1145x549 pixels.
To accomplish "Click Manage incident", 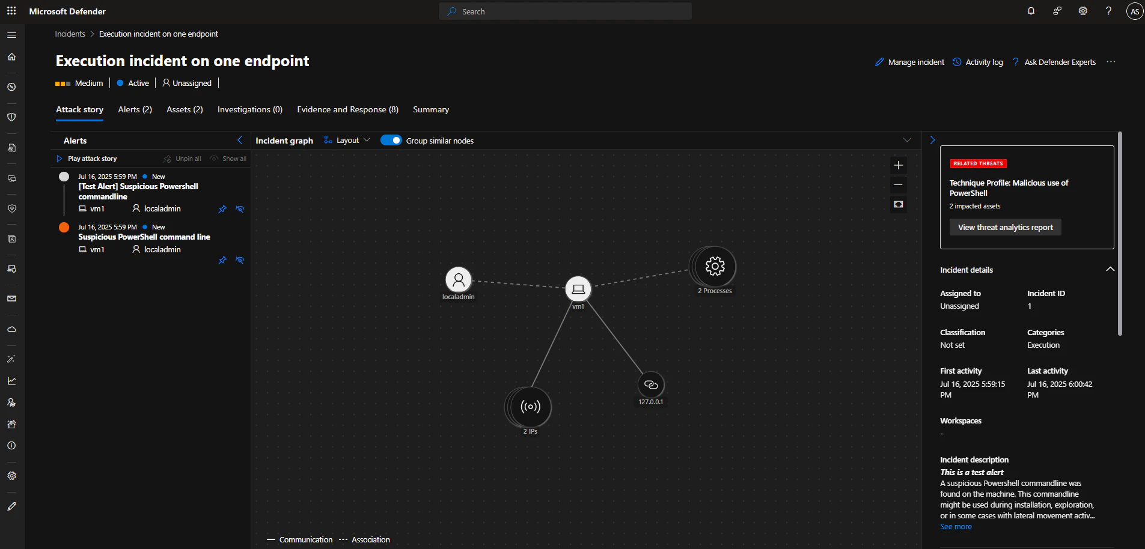I will click(909, 62).
